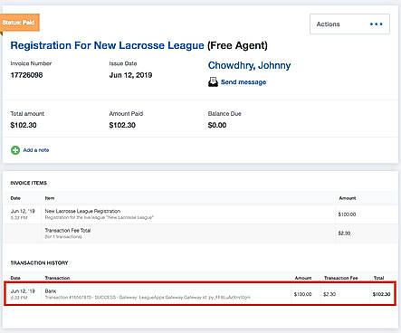Screen dimensions: 401x333
Task: Select the $2.30 invoice item amount
Action: (x=344, y=233)
